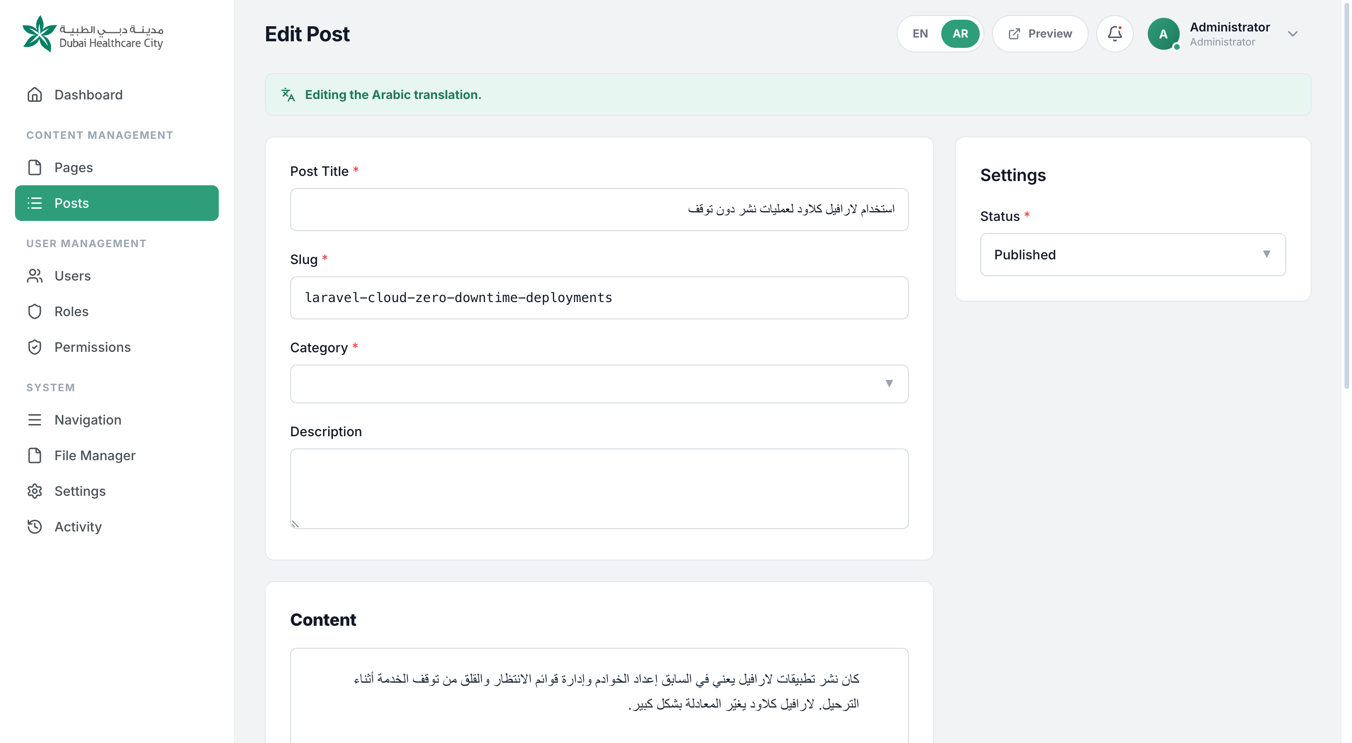The image size is (1352, 743).
Task: Click inside the Description textarea
Action: point(599,489)
